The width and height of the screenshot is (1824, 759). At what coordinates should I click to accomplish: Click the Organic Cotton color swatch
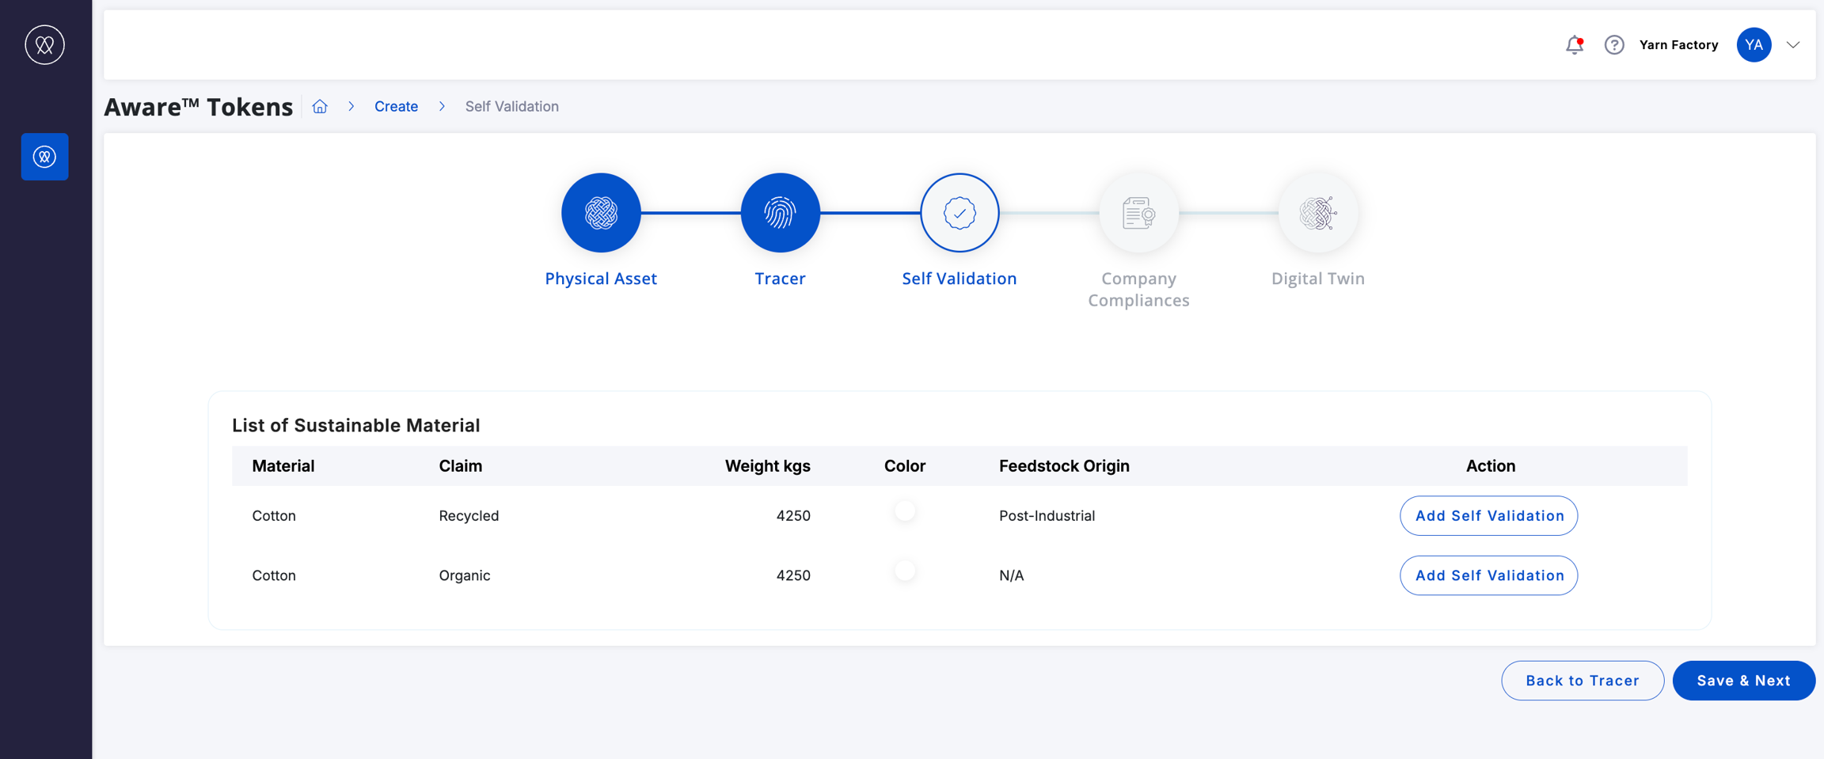905,571
